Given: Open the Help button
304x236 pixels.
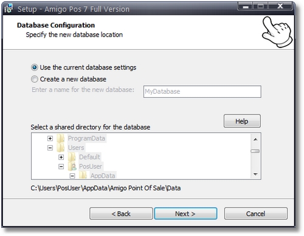Looking at the screenshot, I should click(242, 121).
